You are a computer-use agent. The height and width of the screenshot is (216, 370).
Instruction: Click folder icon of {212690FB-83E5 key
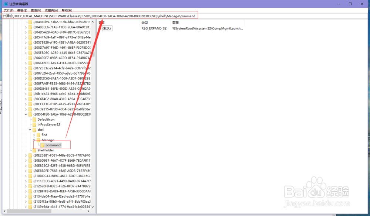pos(30,186)
